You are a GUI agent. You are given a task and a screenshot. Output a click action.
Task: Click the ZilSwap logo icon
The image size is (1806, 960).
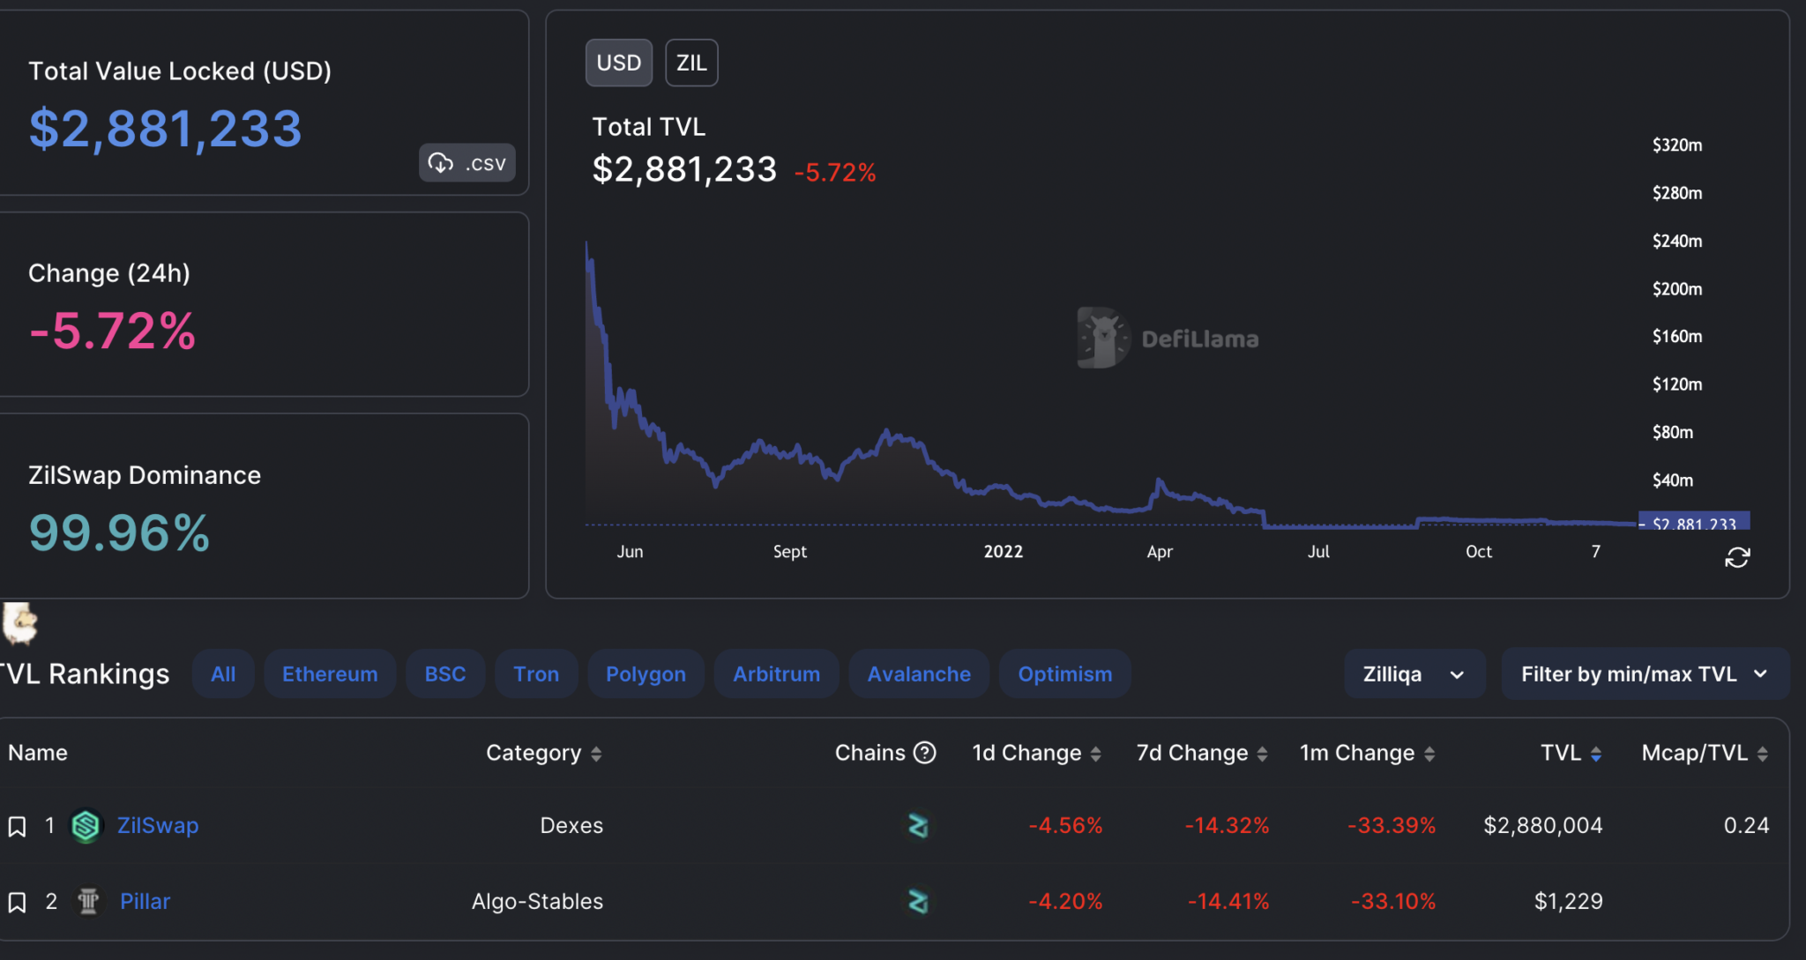pos(86,826)
